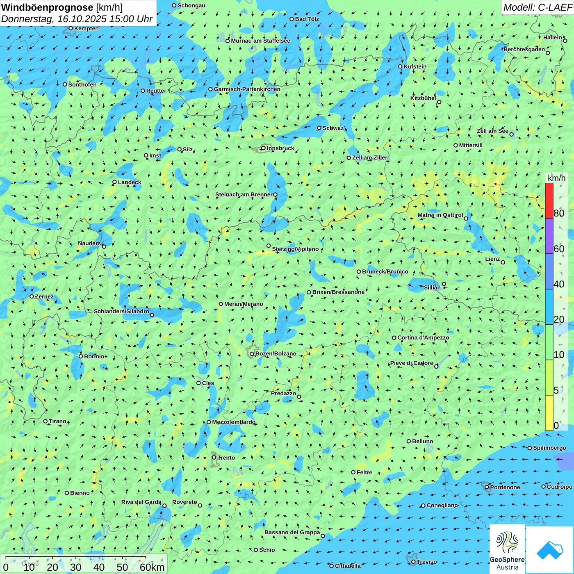The width and height of the screenshot is (574, 574).
Task: Select the Kitzbühel marker
Action: coord(439,102)
